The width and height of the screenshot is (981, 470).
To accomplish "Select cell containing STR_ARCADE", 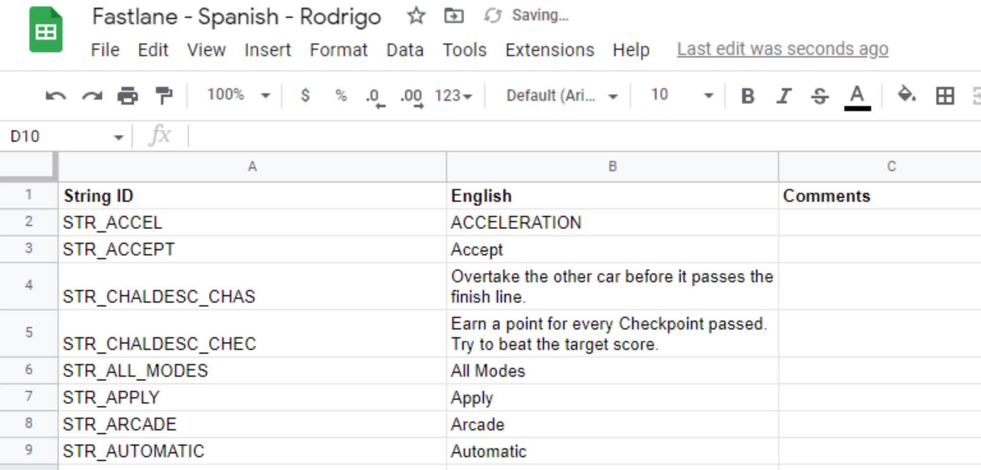I will tap(120, 424).
